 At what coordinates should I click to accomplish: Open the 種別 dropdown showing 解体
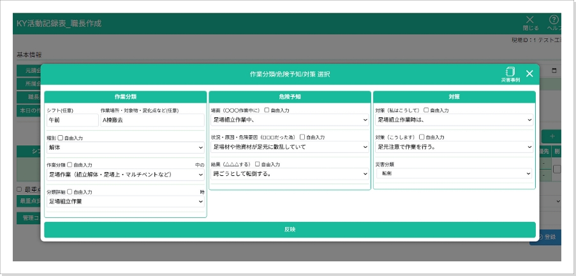click(x=125, y=147)
